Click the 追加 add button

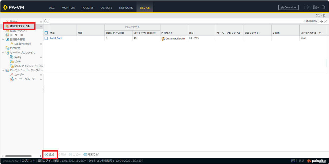pyautogui.click(x=50, y=154)
